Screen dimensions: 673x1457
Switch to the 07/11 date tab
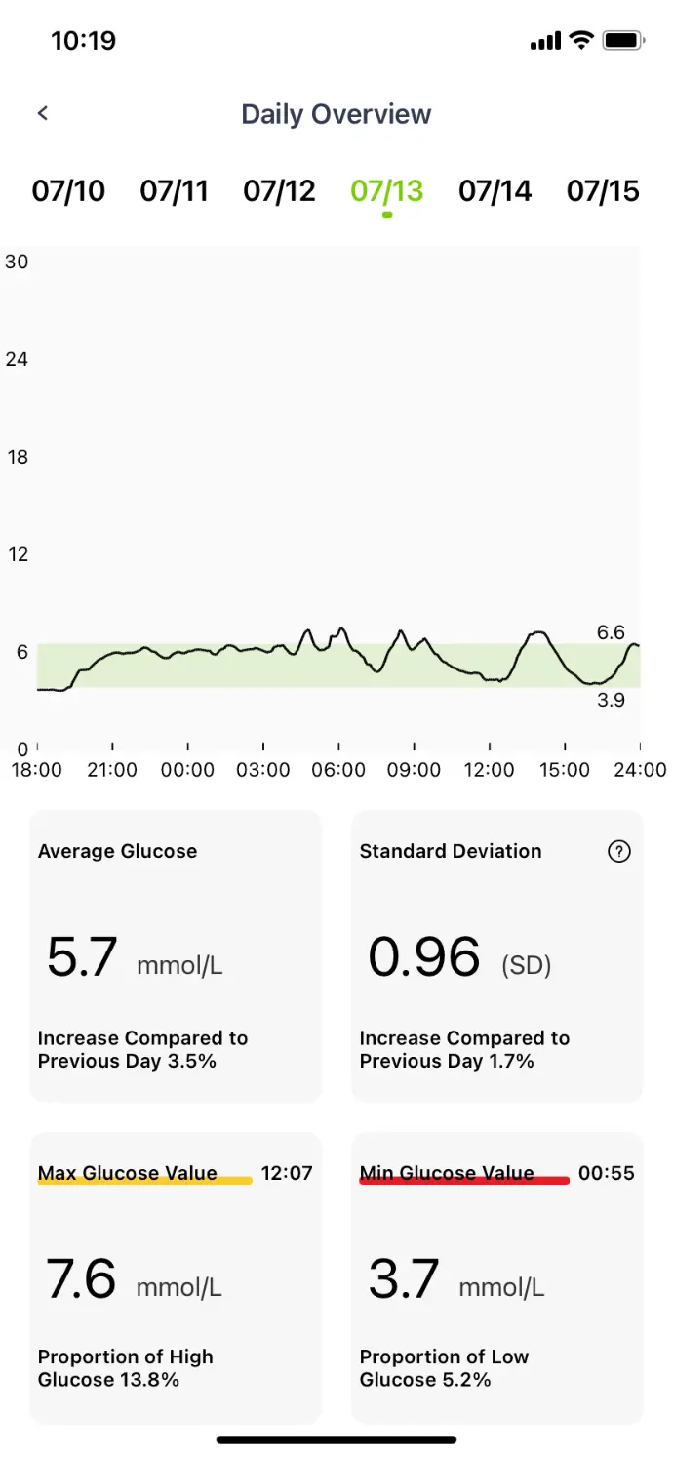pyautogui.click(x=175, y=190)
